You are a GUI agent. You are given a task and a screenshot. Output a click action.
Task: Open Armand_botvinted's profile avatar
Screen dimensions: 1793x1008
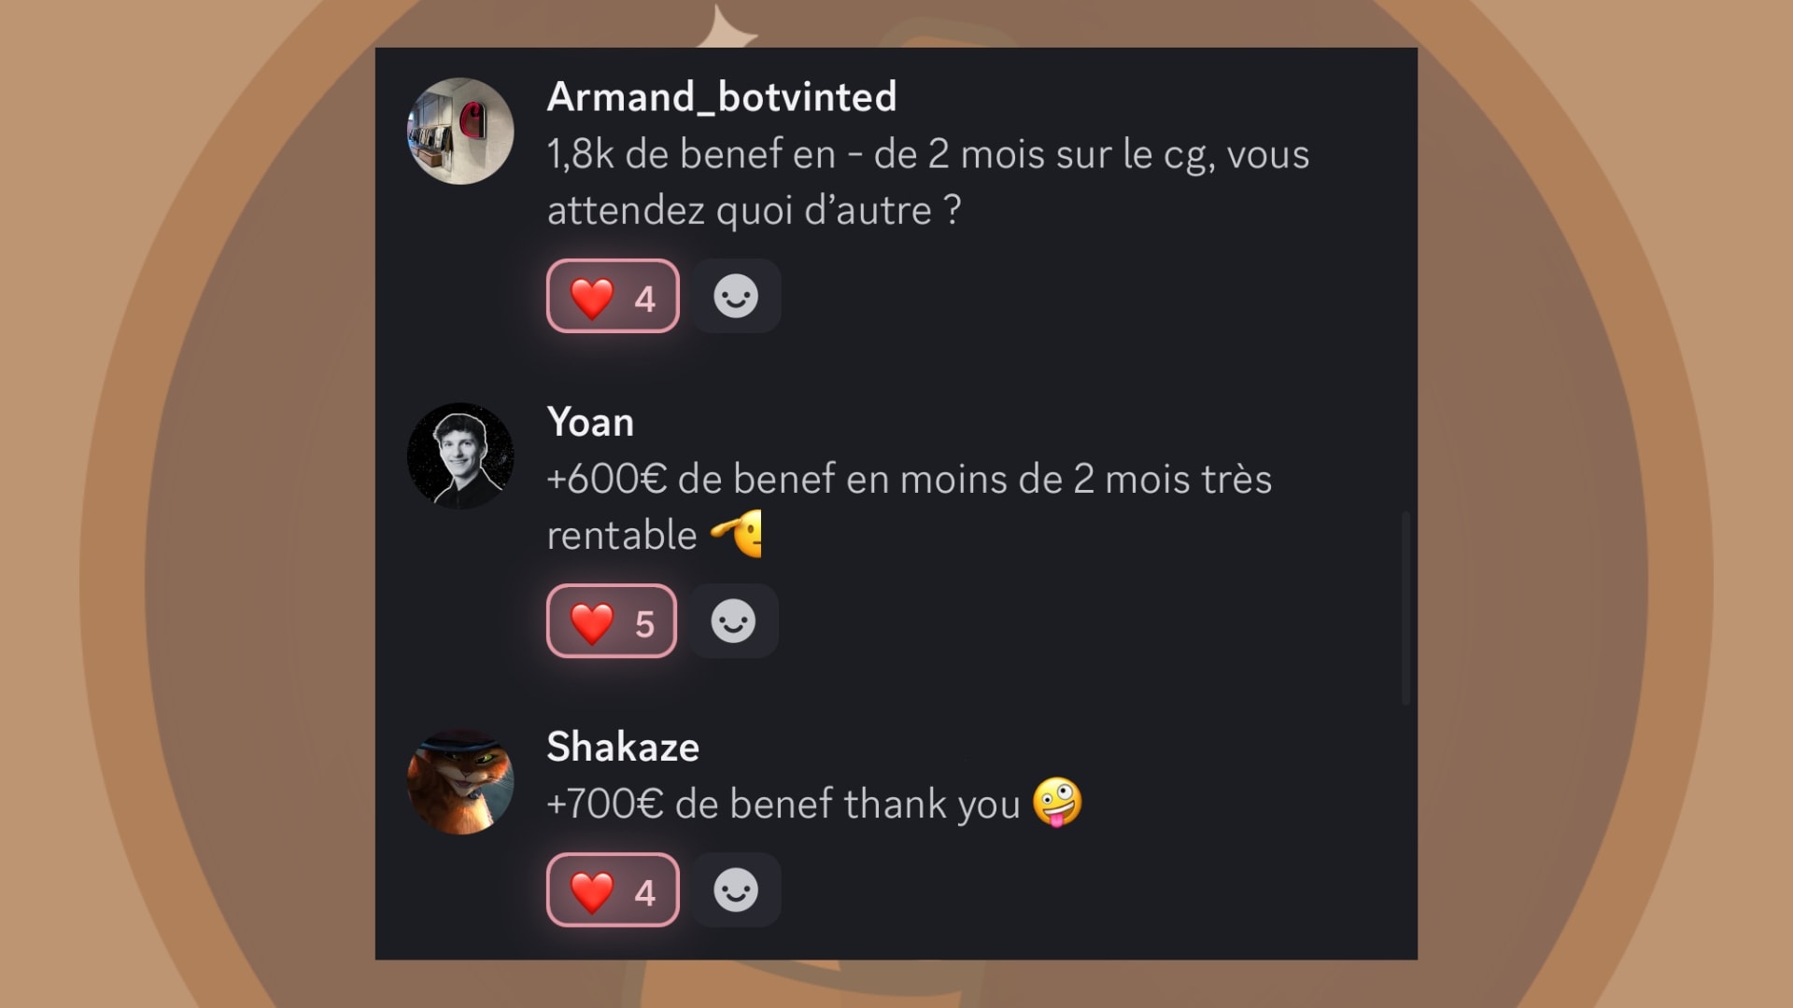click(460, 131)
